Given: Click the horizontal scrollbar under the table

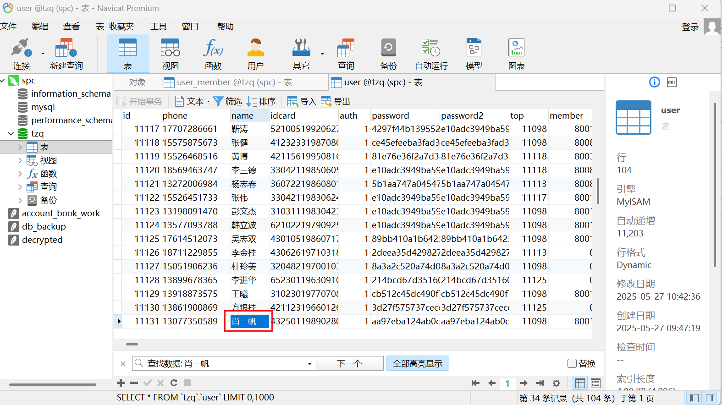Looking at the screenshot, I should [132, 344].
